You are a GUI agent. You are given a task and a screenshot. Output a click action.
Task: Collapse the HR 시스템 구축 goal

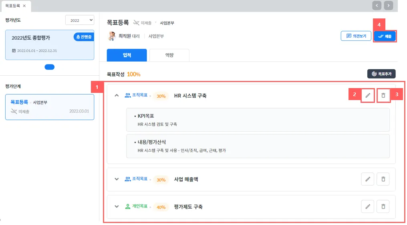117,96
